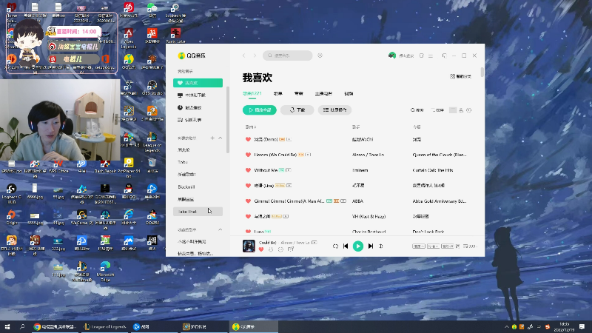This screenshot has width=592, height=333.
Task: Open the main menu hamburger
Action: pyautogui.click(x=431, y=55)
